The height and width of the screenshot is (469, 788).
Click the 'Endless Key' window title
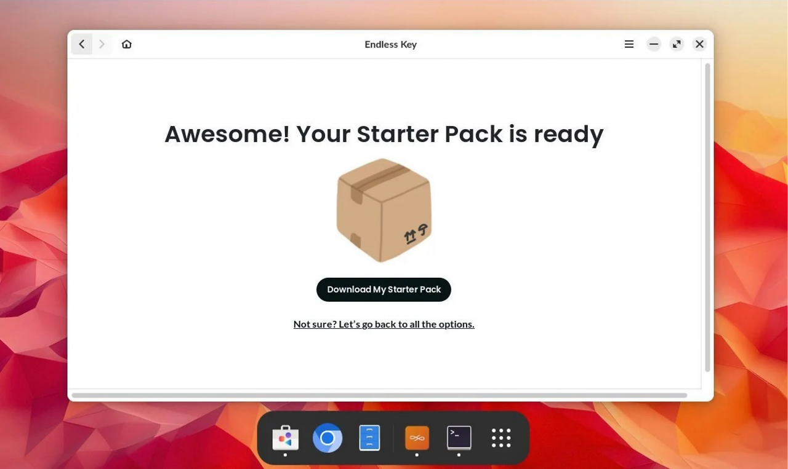[391, 44]
